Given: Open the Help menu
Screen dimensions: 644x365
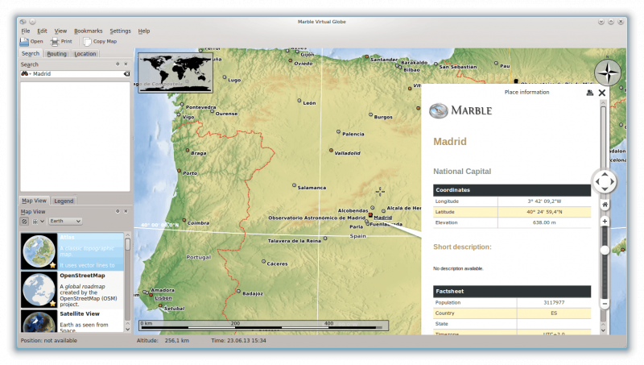Looking at the screenshot, I should click(x=144, y=31).
